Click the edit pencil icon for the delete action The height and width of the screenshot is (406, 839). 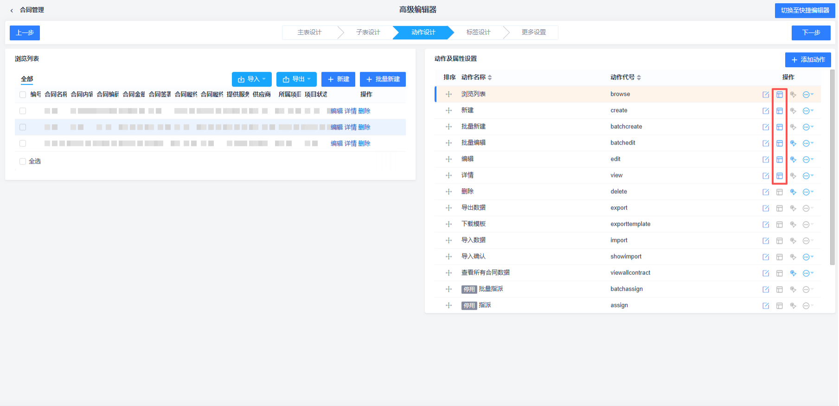point(766,192)
